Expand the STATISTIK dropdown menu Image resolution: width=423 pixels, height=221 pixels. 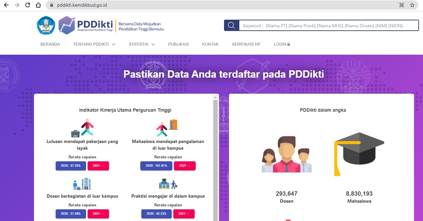pos(142,44)
